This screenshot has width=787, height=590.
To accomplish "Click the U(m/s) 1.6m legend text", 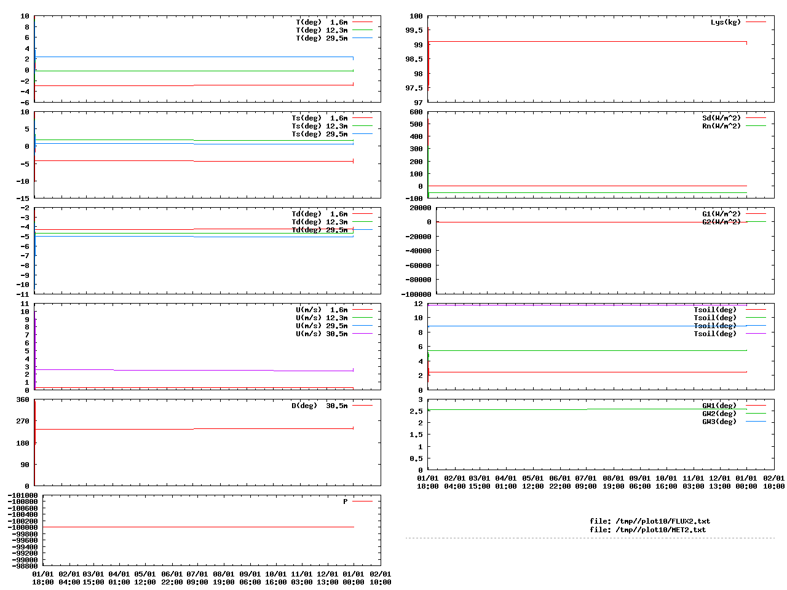I will click(x=322, y=310).
